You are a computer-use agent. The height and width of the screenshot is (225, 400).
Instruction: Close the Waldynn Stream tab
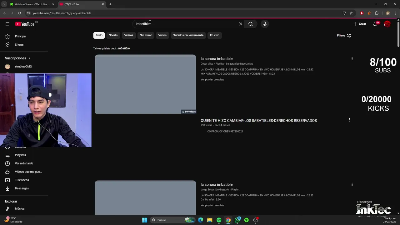(x=53, y=4)
